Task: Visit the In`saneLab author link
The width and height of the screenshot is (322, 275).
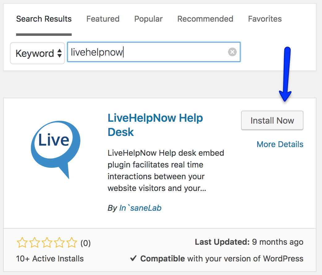Action: [x=141, y=208]
